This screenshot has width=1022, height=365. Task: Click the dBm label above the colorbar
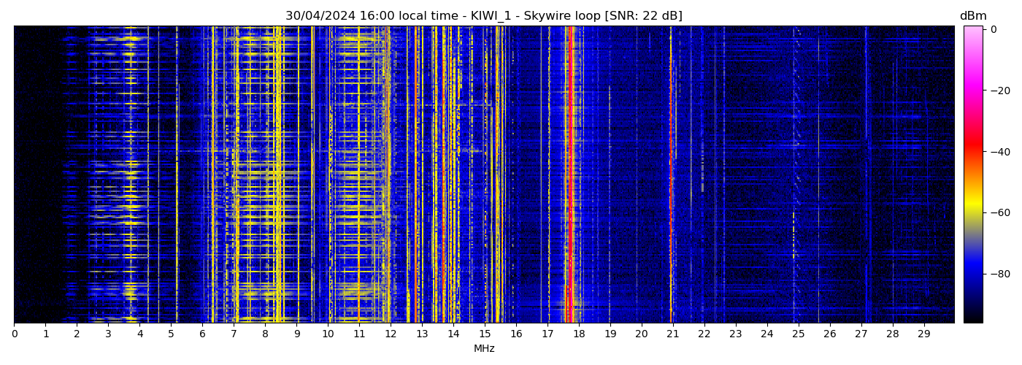pos(972,16)
